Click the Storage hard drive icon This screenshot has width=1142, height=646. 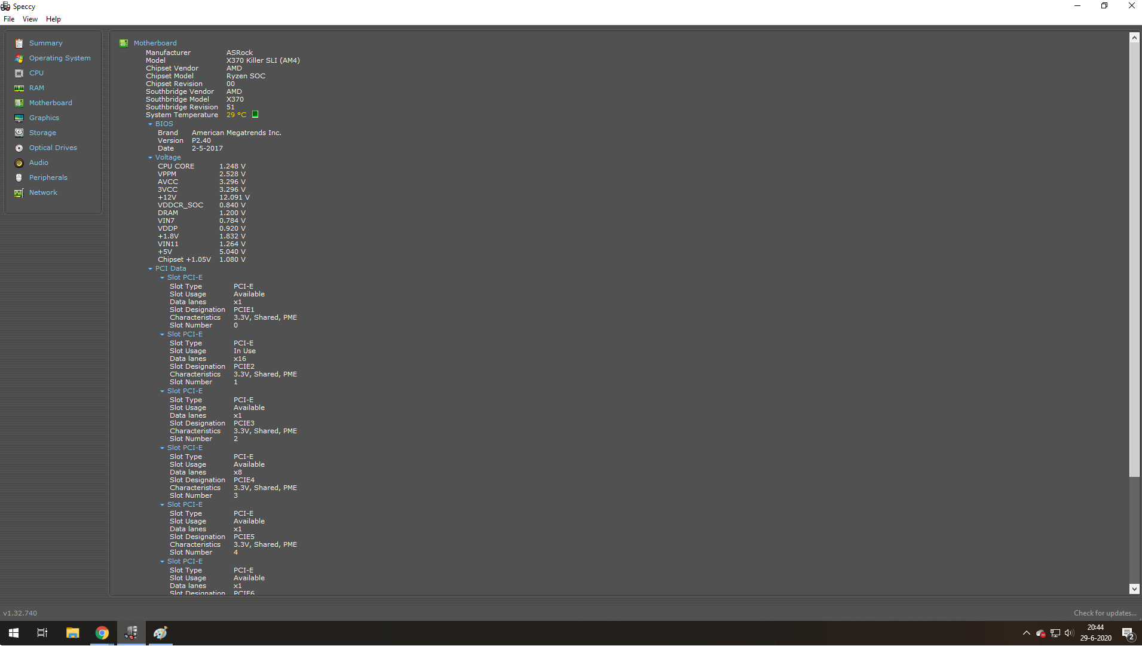19,133
